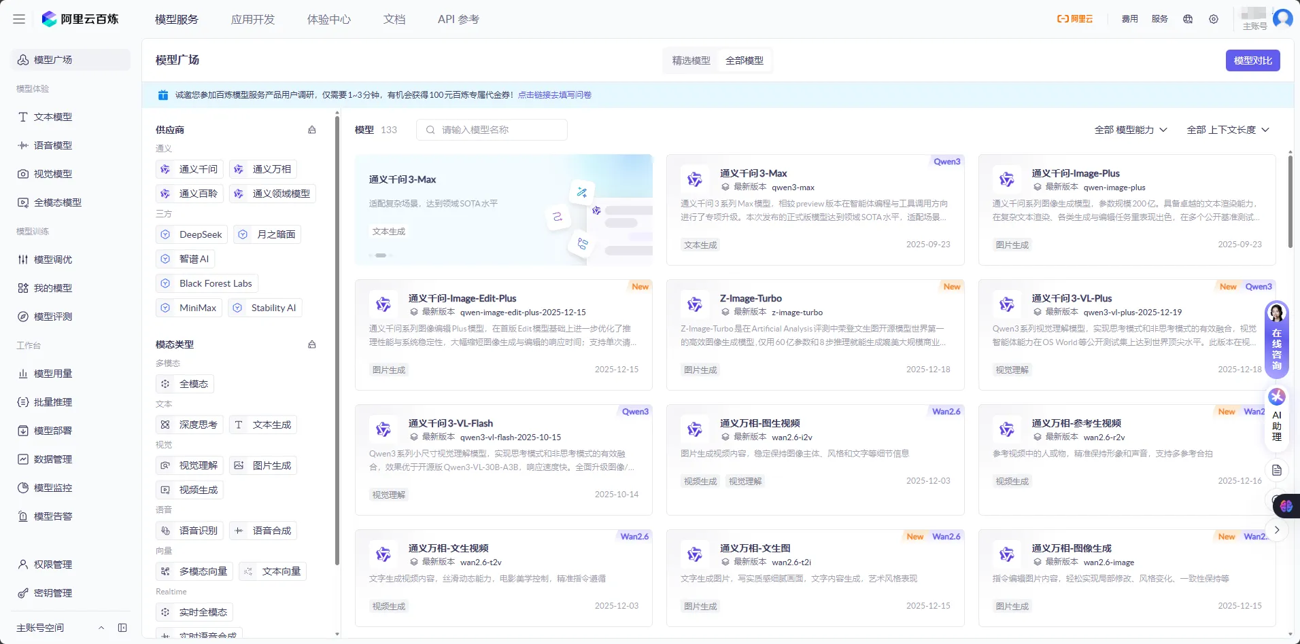The width and height of the screenshot is (1300, 644).
Task: Expand the 主账号空间 workspace selector
Action: tap(60, 628)
